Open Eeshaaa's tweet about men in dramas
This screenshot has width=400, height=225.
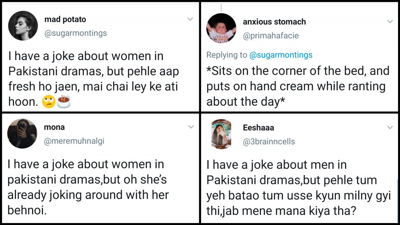point(298,188)
